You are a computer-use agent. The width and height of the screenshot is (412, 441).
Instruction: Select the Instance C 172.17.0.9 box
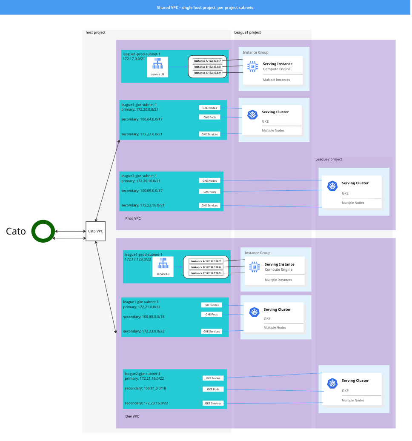click(209, 73)
